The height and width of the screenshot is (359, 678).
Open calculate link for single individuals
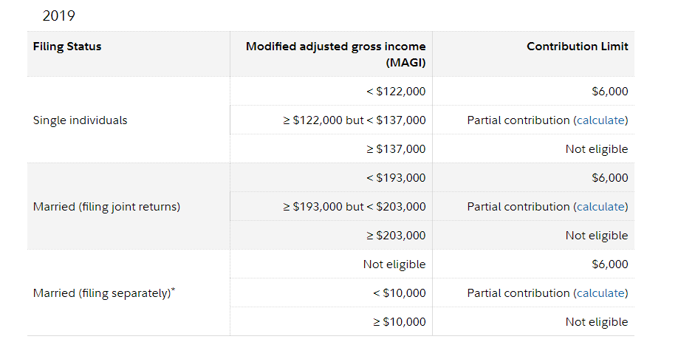600,120
